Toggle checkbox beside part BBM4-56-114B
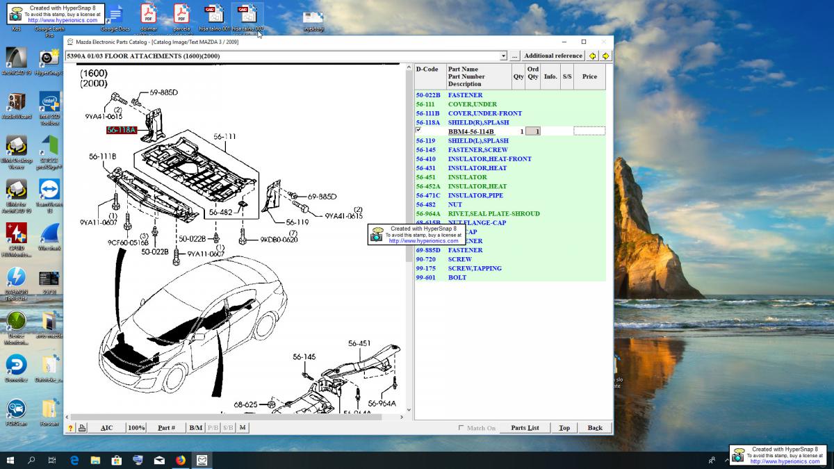 coord(418,130)
